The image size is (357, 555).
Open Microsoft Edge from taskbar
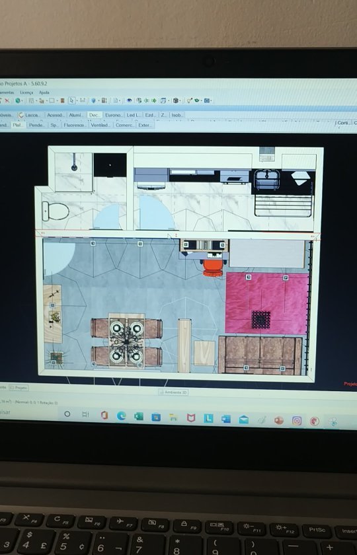122,416
